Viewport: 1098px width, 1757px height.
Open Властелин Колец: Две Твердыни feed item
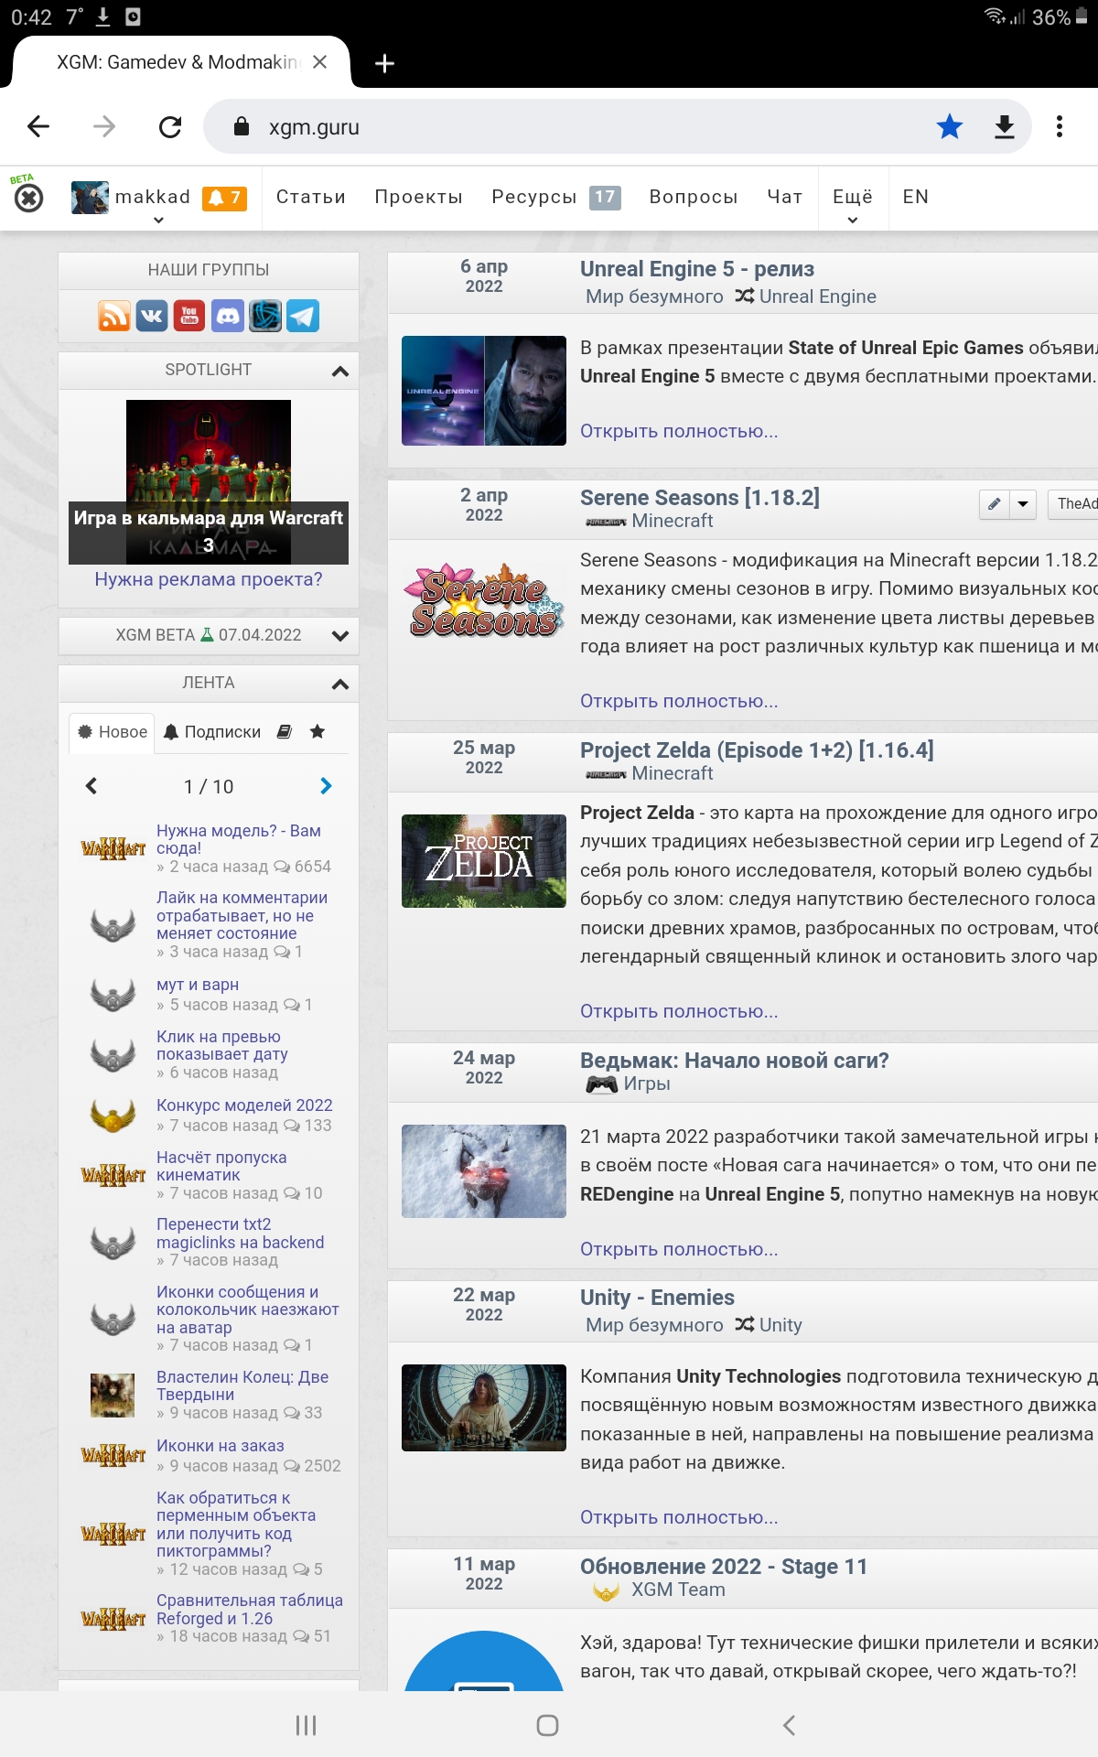click(x=242, y=1385)
